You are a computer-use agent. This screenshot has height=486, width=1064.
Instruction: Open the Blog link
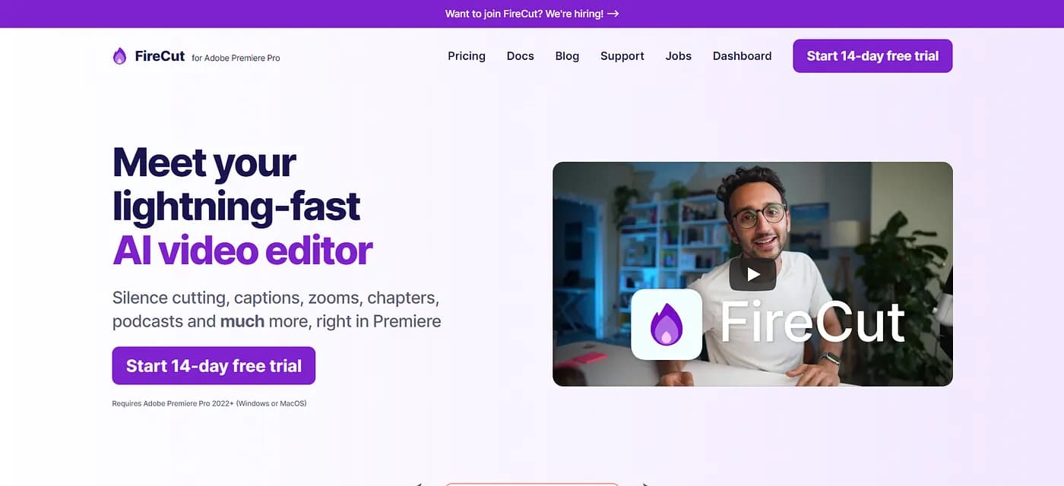tap(567, 56)
